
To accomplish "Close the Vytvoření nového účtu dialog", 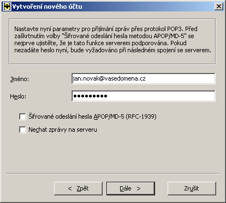I will (x=219, y=7).
